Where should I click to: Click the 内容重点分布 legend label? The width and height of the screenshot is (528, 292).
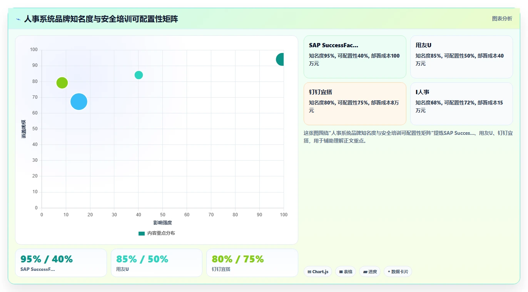[x=161, y=233]
